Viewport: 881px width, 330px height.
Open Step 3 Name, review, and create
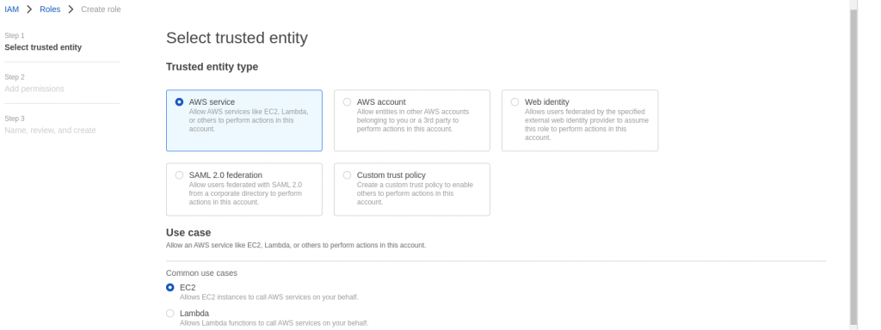click(x=50, y=125)
